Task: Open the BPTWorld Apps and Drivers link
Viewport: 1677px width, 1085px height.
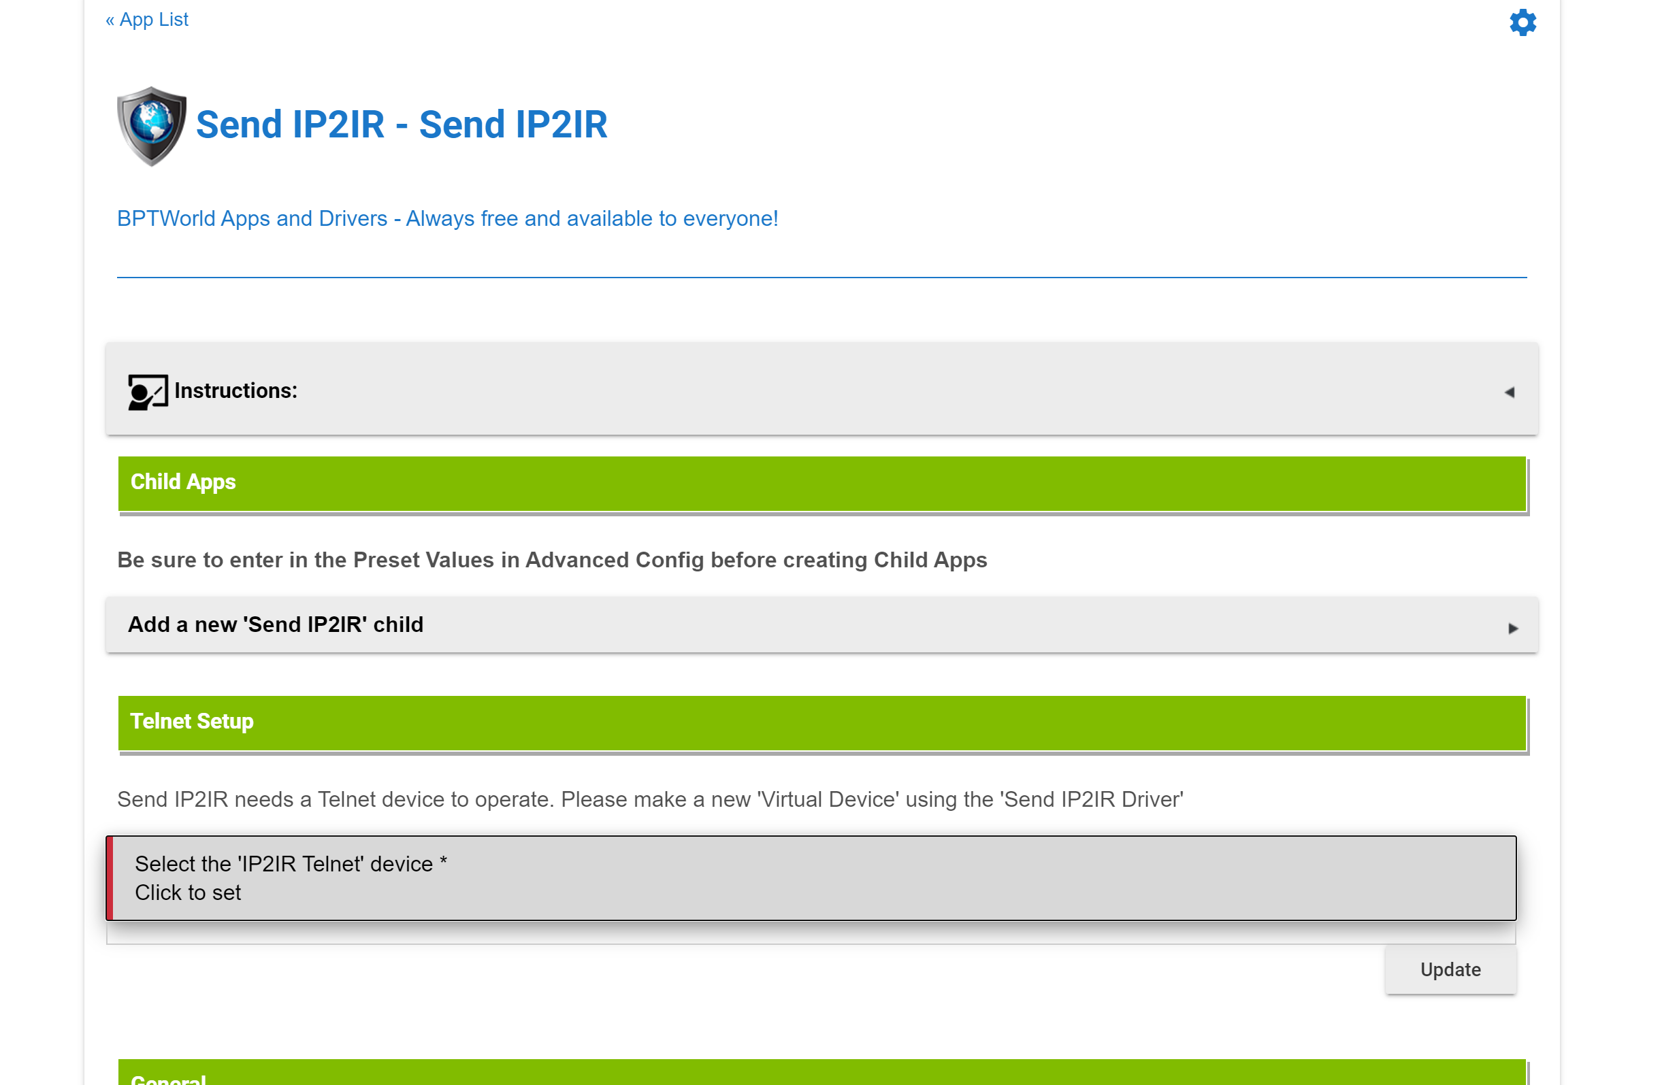Action: click(x=447, y=218)
